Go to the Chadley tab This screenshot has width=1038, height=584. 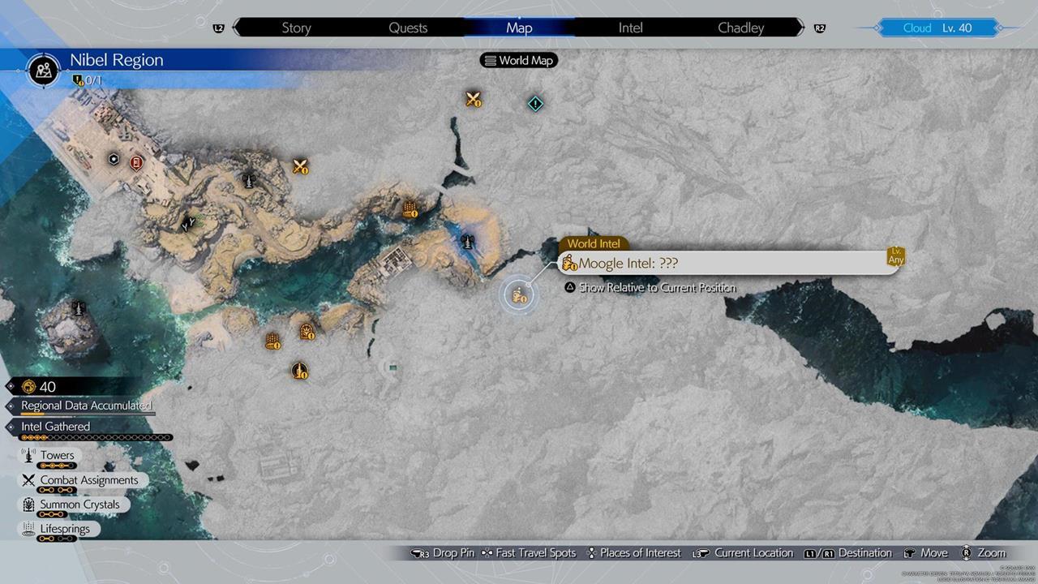coord(740,28)
